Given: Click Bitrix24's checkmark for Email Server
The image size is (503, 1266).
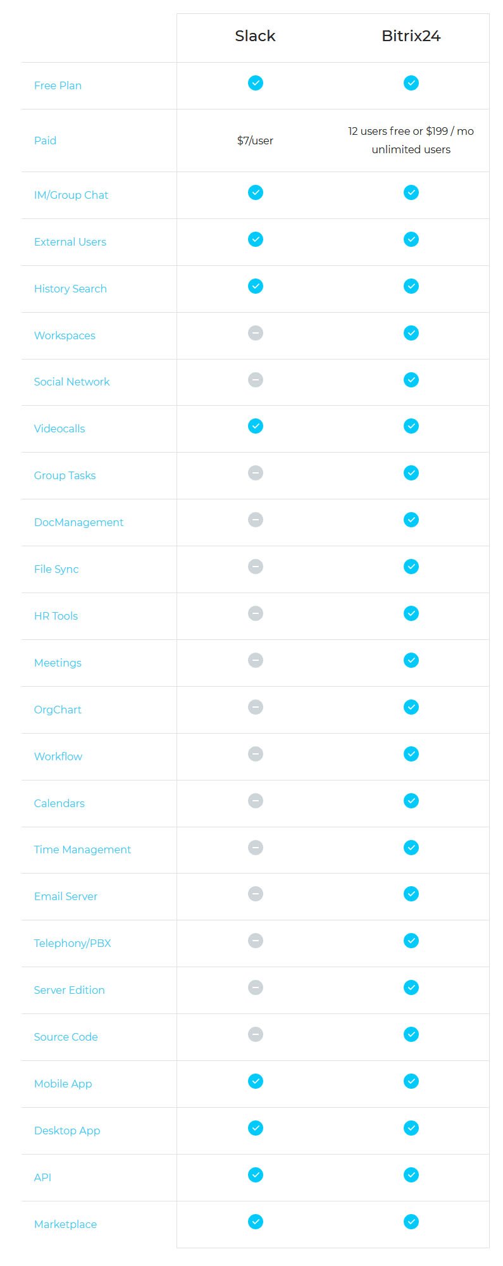Looking at the screenshot, I should coord(411,894).
